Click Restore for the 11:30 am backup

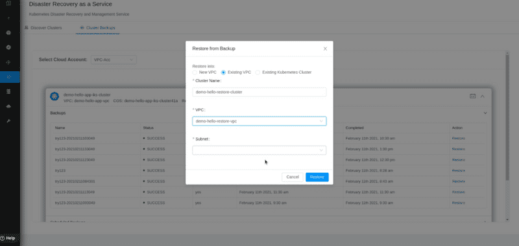pyautogui.click(x=459, y=192)
